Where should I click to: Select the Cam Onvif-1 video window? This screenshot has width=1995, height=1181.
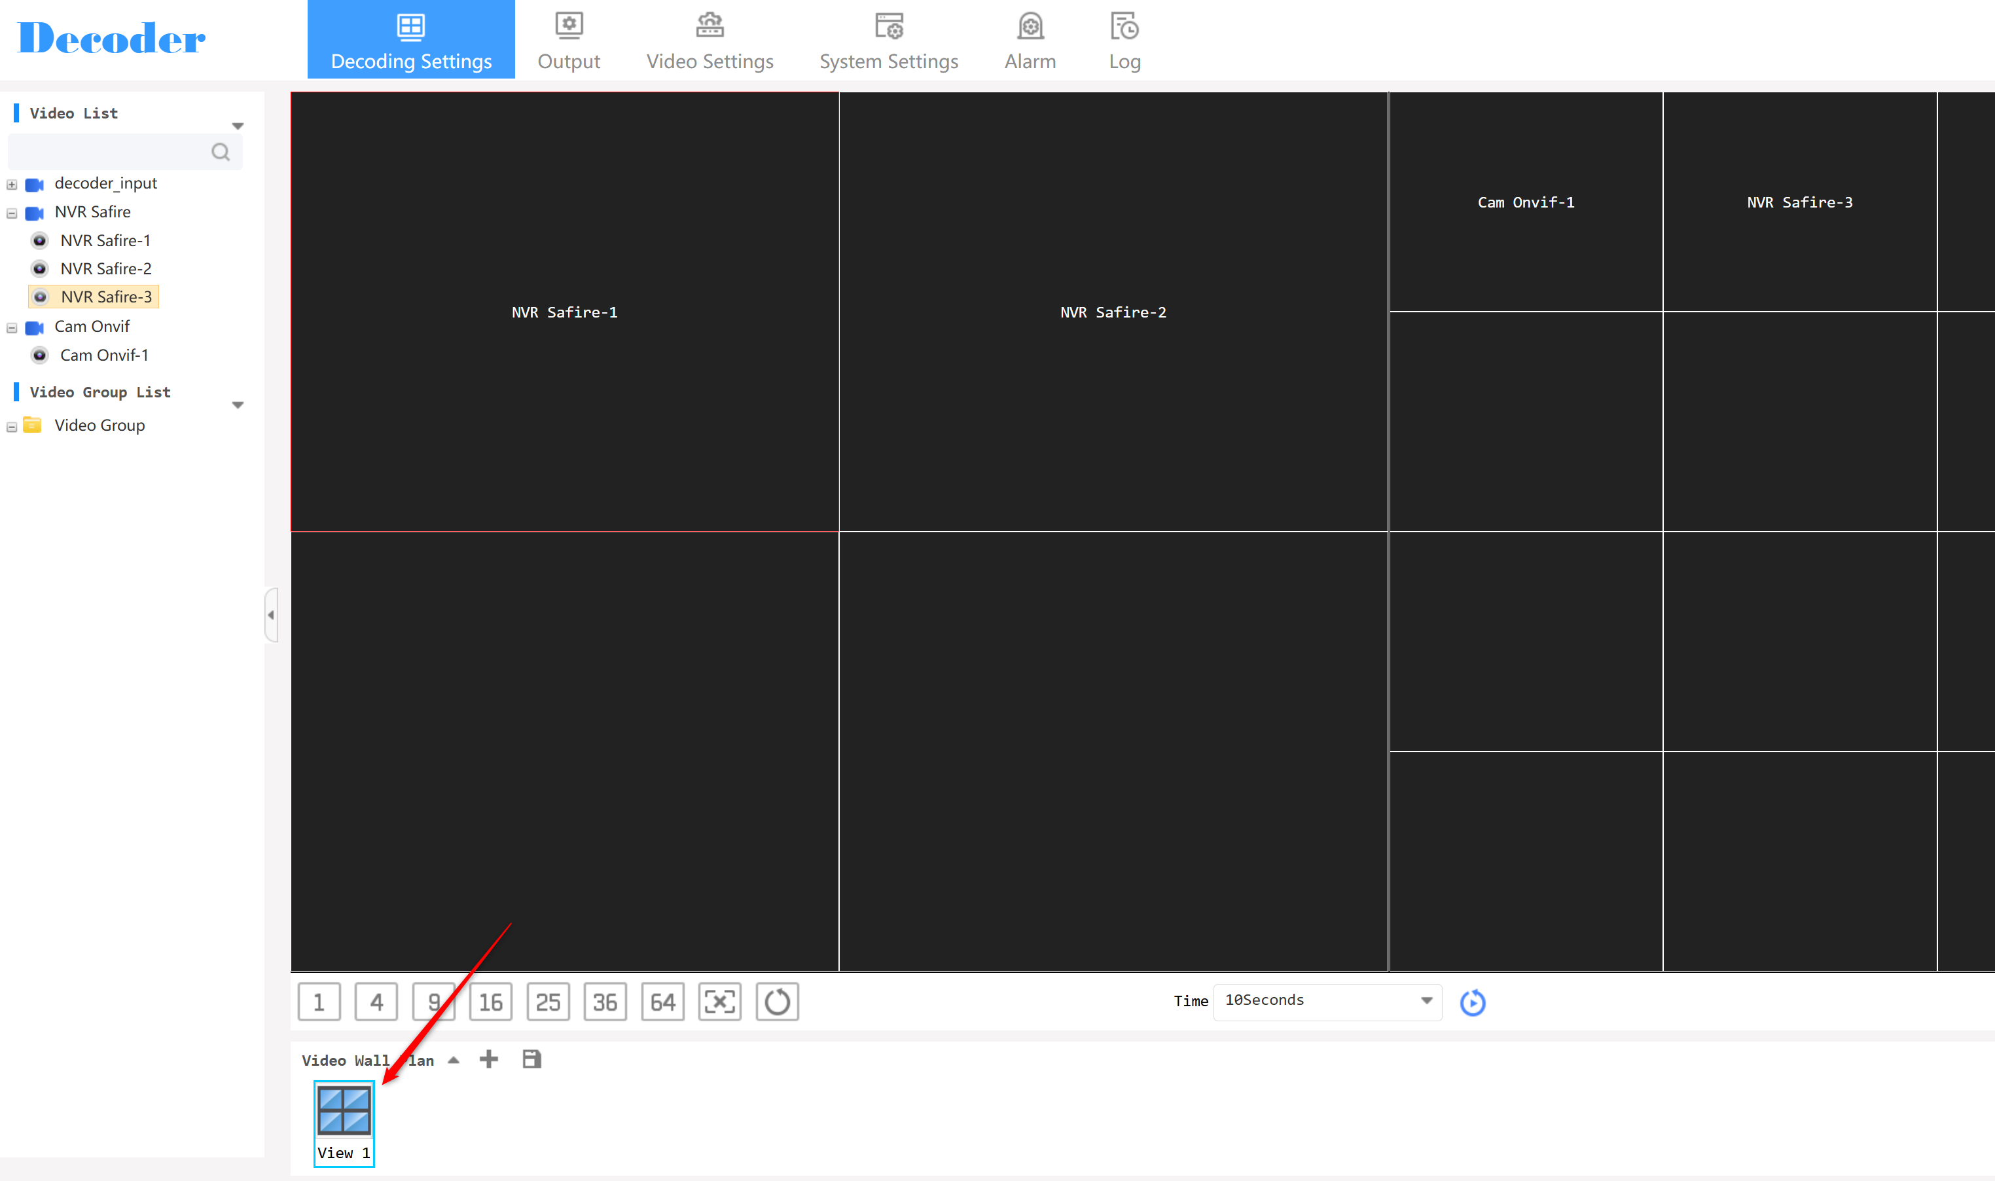coord(1526,202)
